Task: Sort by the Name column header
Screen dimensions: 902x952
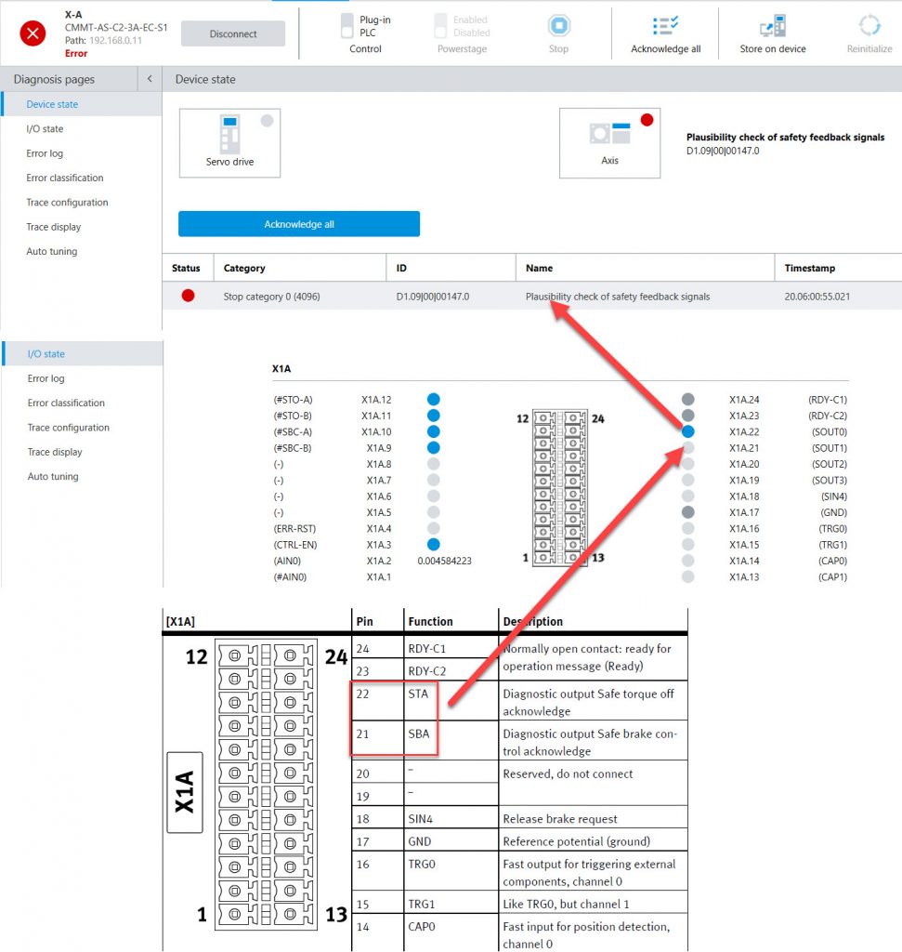Action: pos(645,268)
